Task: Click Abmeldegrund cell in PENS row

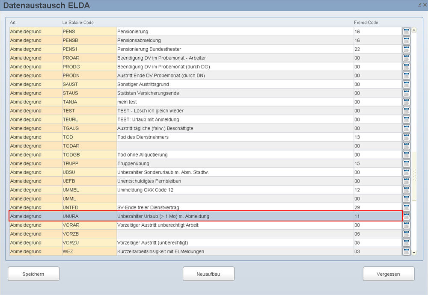Action: coord(36,32)
